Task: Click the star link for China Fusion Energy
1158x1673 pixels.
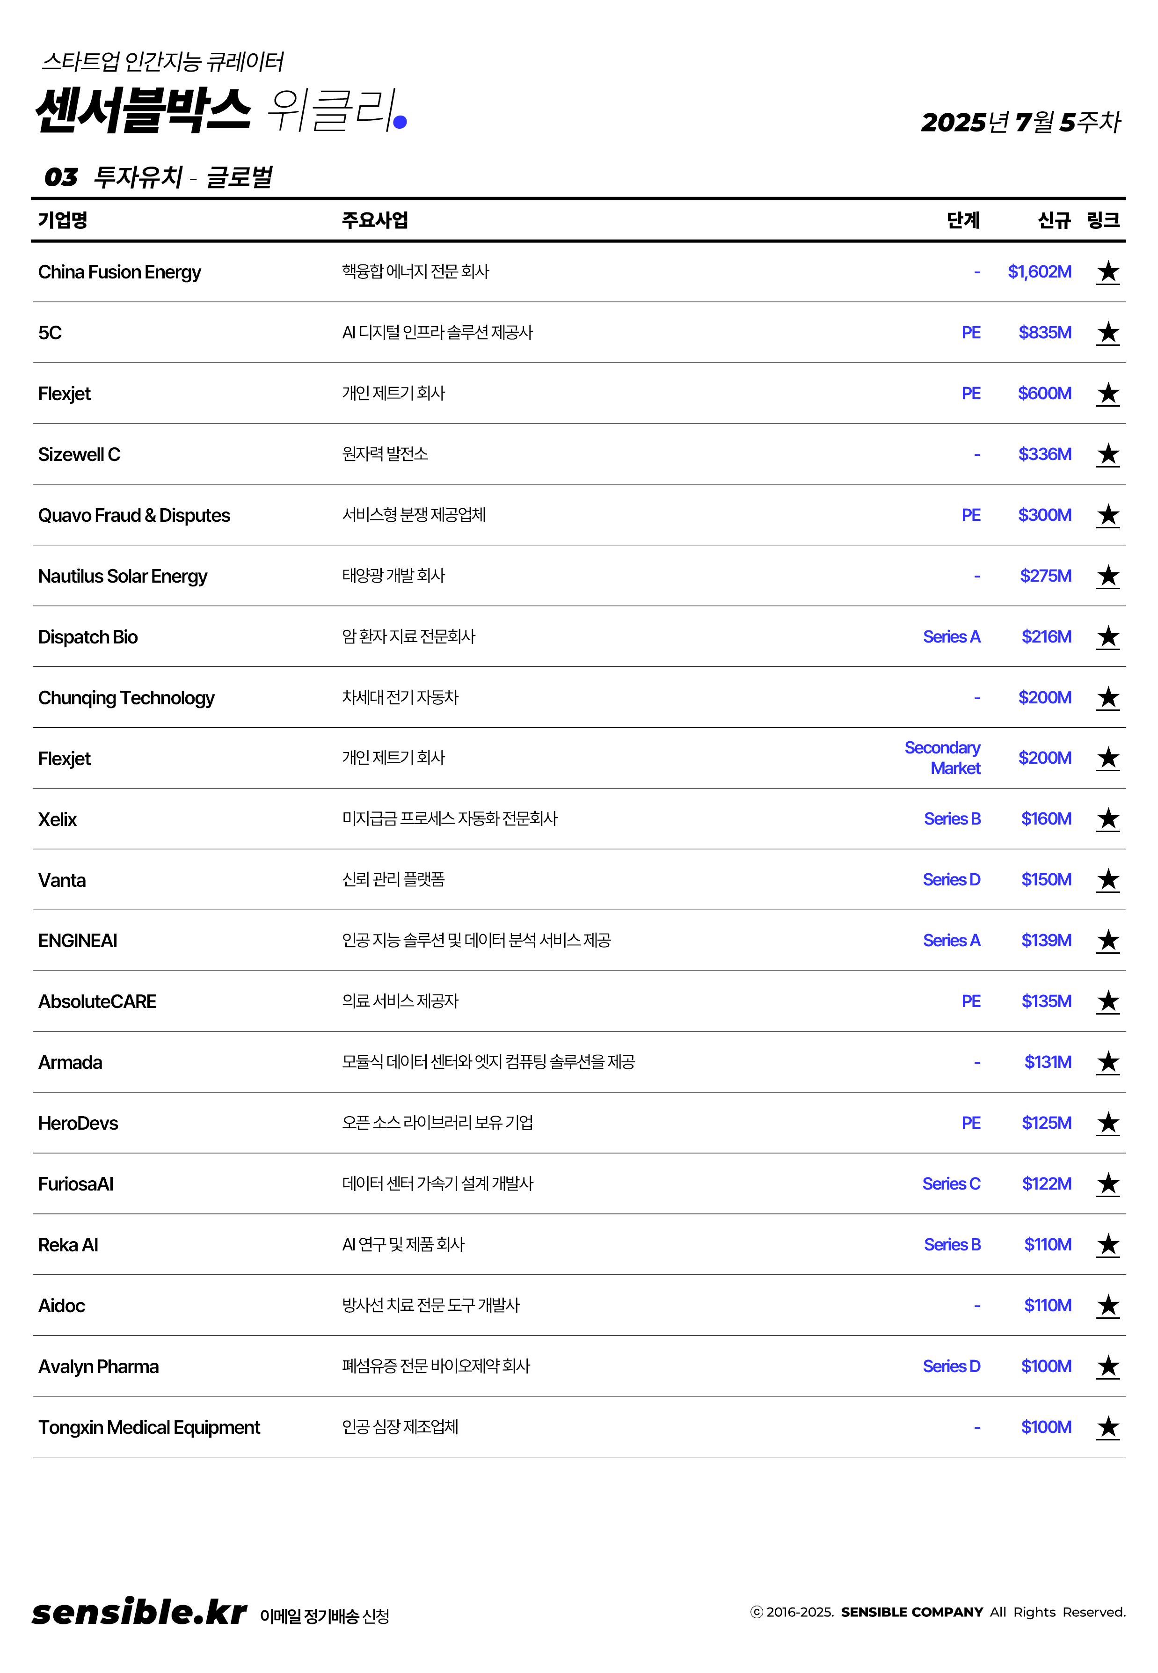Action: click(1107, 272)
